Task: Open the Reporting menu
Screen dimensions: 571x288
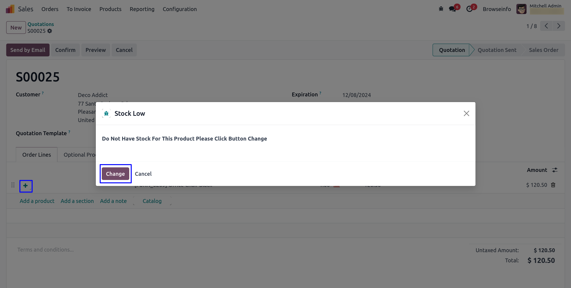Action: click(142, 9)
